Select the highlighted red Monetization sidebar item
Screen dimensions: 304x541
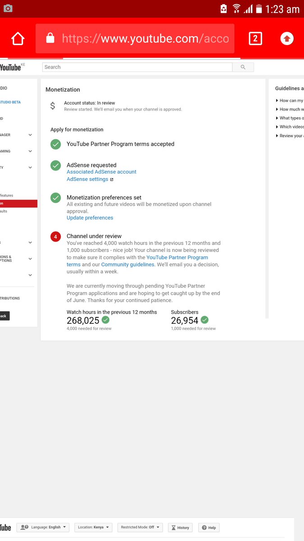pos(18,204)
